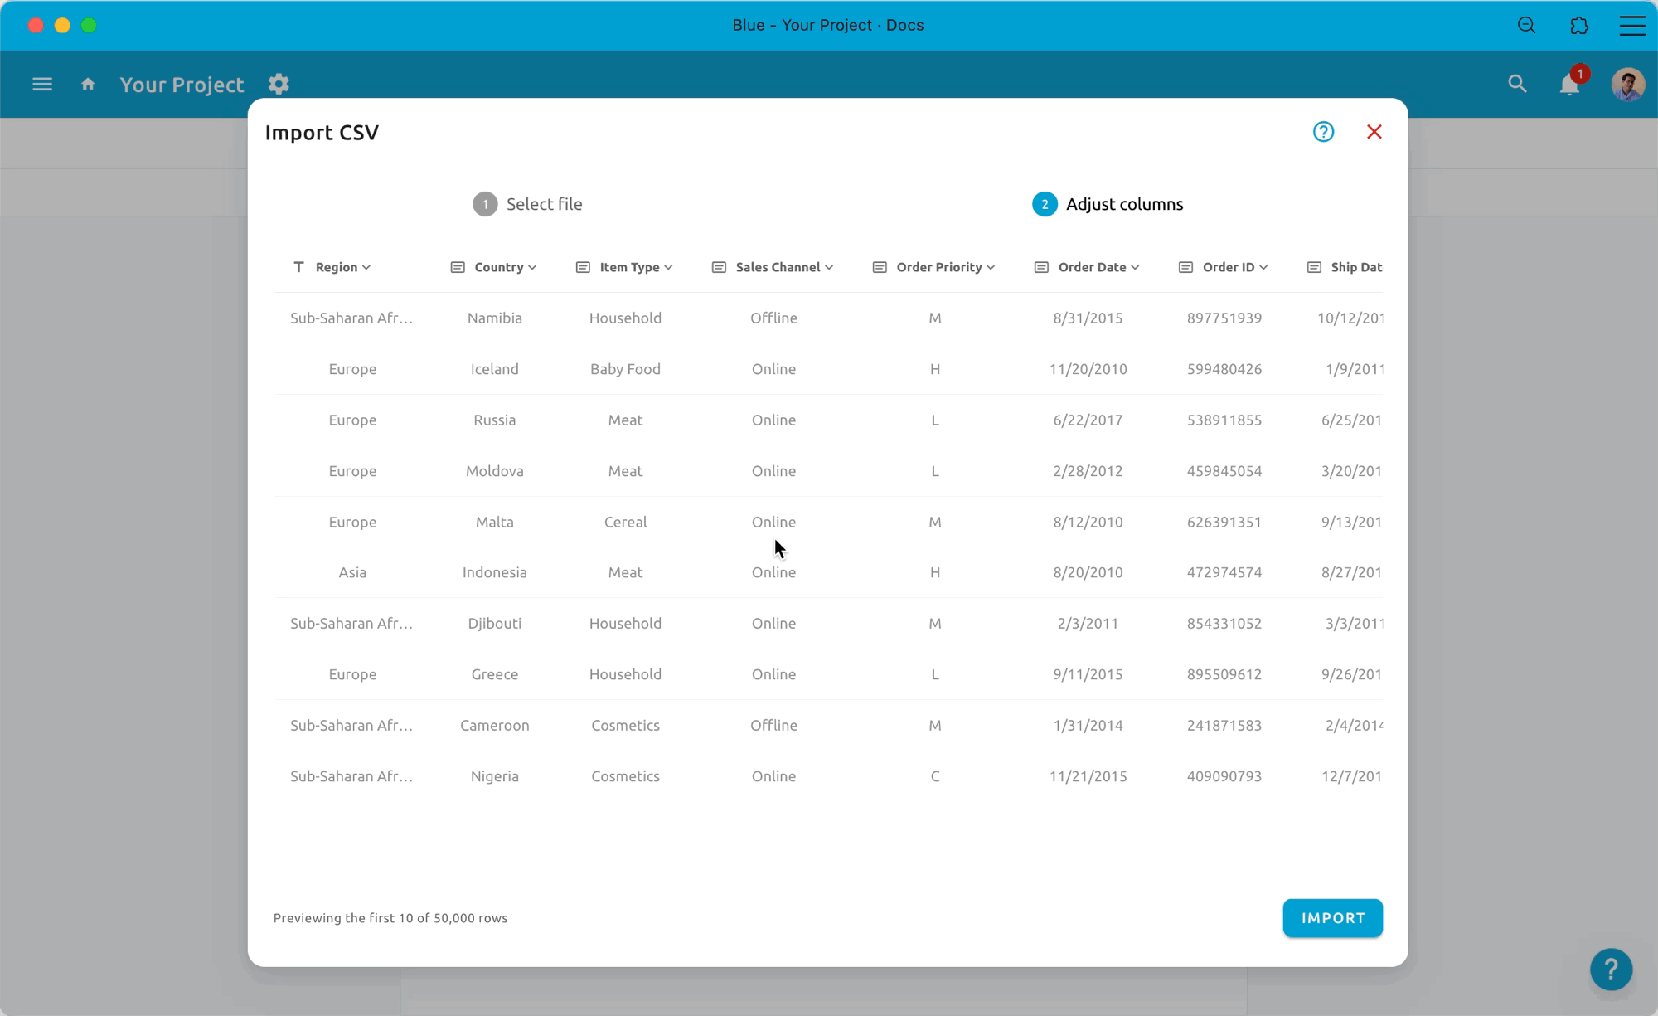Open the Region column dropdown chevron

point(366,267)
